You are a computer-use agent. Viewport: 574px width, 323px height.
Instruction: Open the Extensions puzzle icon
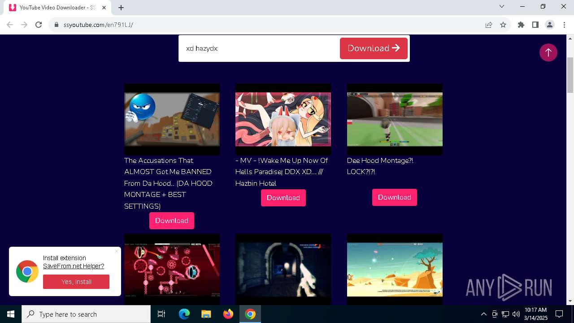(x=521, y=25)
